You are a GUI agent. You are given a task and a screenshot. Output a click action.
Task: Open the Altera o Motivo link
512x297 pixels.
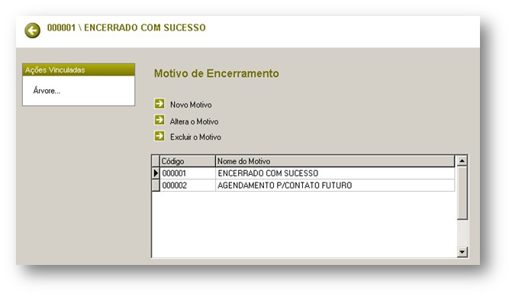tap(194, 121)
